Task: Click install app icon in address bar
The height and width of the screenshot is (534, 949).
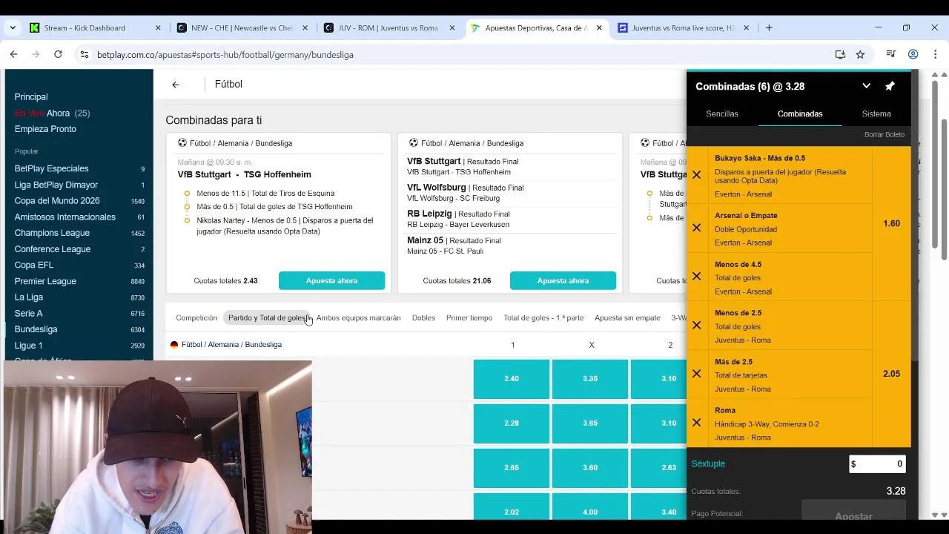Action: 840,54
